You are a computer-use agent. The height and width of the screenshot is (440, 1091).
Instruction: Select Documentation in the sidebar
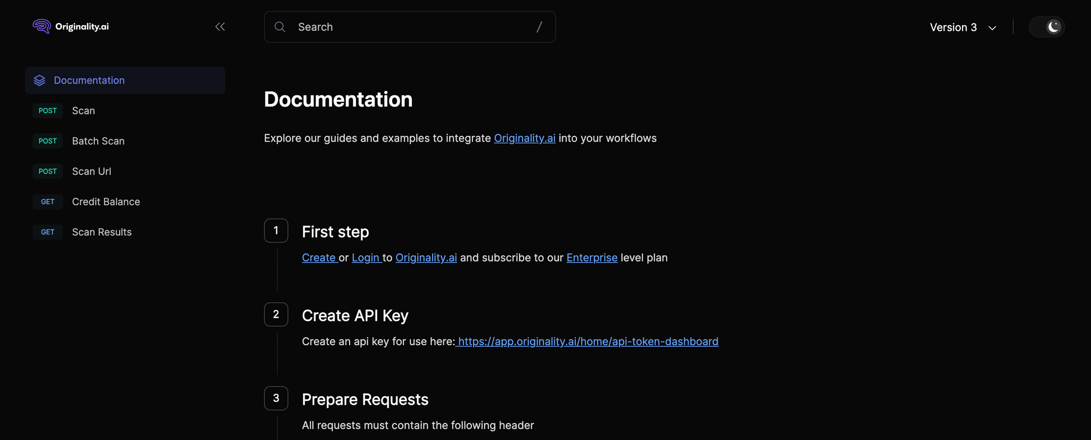coord(125,80)
